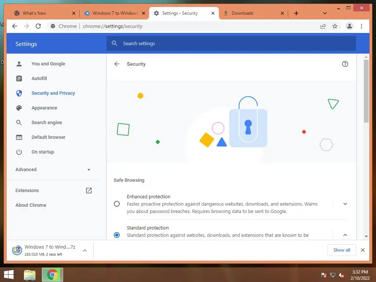Click the muted volume tray icon
376x282 pixels.
click(x=341, y=275)
